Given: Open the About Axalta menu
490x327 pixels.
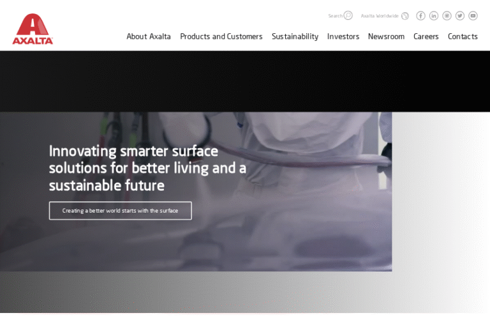Looking at the screenshot, I should 149,36.
